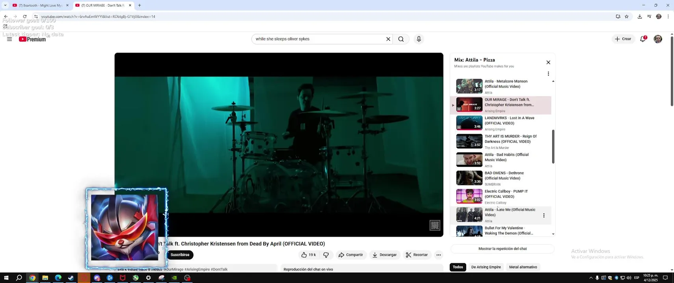This screenshot has height=283, width=674.
Task: Click the browser address bar URL
Action: coord(98,17)
